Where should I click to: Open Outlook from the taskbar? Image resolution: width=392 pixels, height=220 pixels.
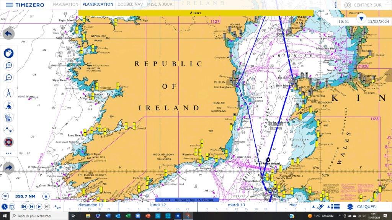coord(118,216)
